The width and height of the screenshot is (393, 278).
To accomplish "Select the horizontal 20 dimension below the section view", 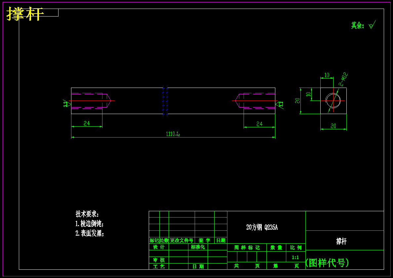I will click(333, 126).
